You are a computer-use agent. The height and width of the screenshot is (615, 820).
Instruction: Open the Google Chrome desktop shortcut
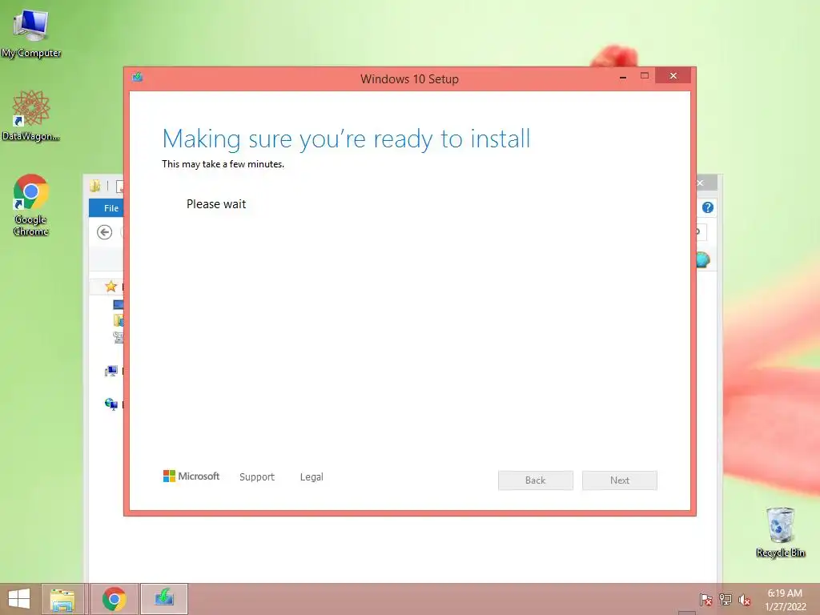point(31,204)
